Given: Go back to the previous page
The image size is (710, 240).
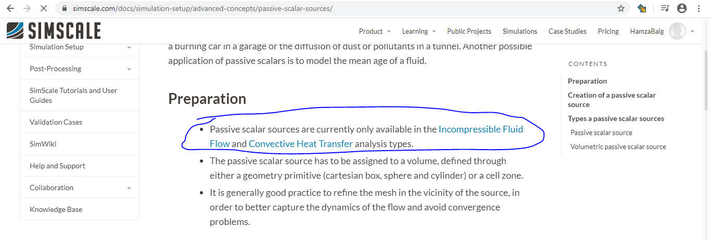Looking at the screenshot, I should coord(11,8).
